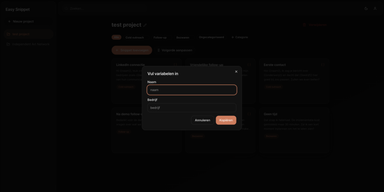Filter by Follow-up category
384x192 pixels.
pyautogui.click(x=160, y=37)
